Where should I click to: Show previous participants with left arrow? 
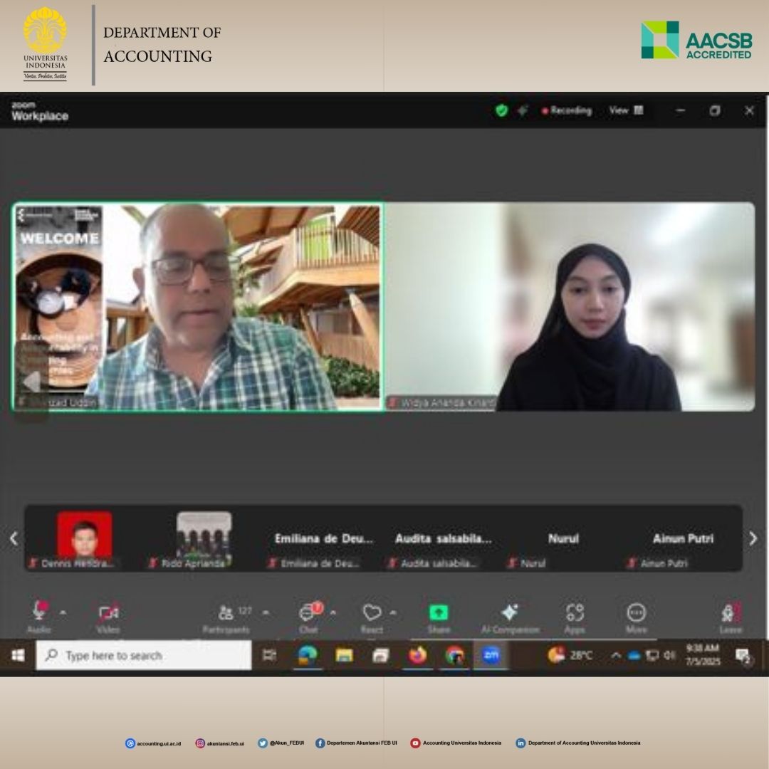(14, 539)
